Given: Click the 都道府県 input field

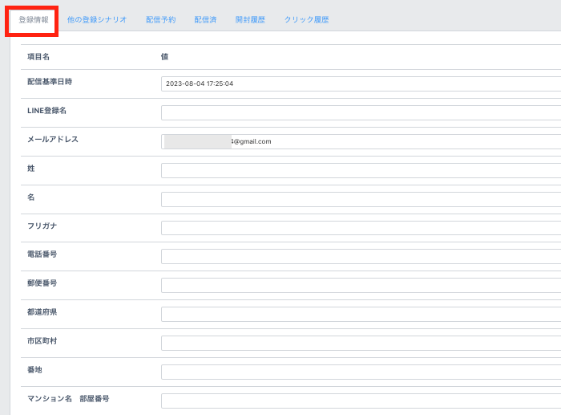Looking at the screenshot, I should (x=361, y=315).
